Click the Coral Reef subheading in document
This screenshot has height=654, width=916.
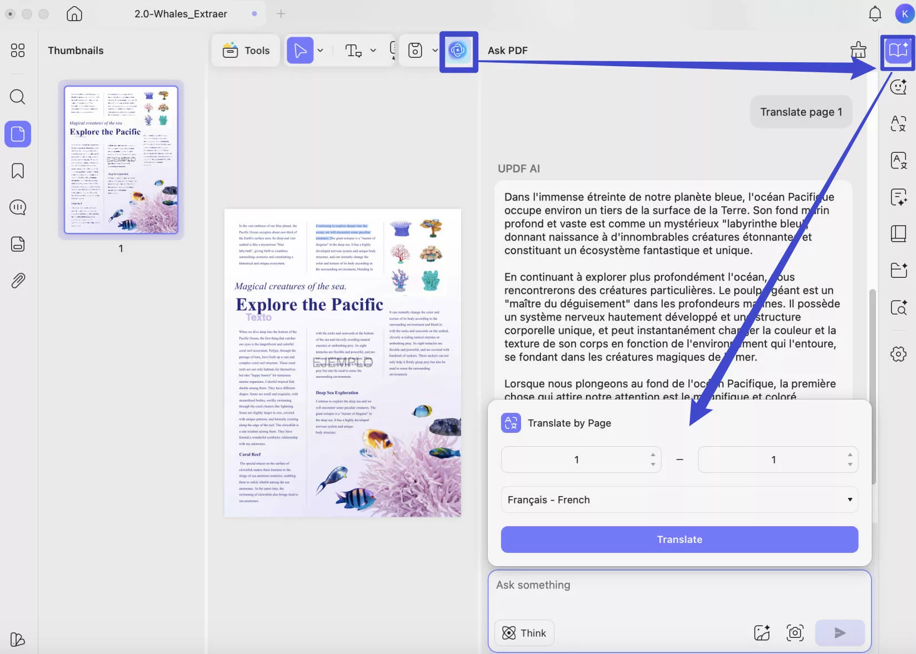[x=250, y=455]
